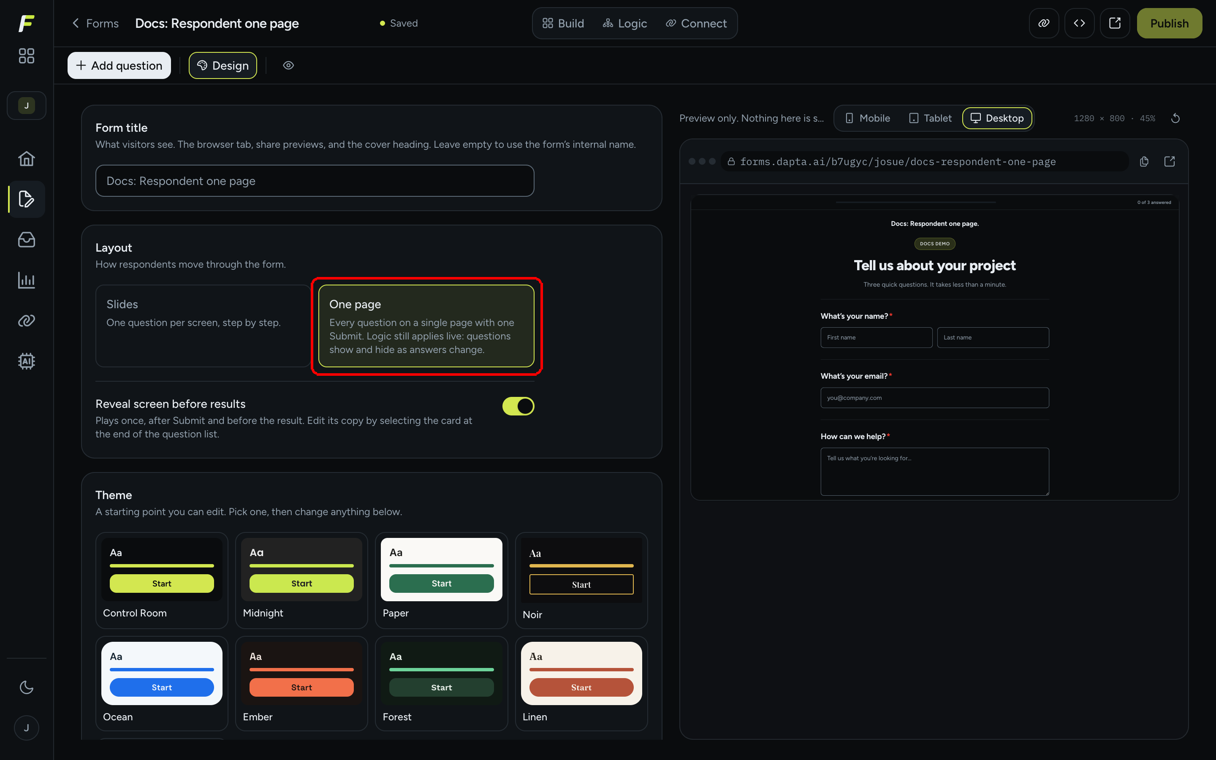This screenshot has height=760, width=1216.
Task: Switch preview to Mobile
Action: [x=867, y=118]
